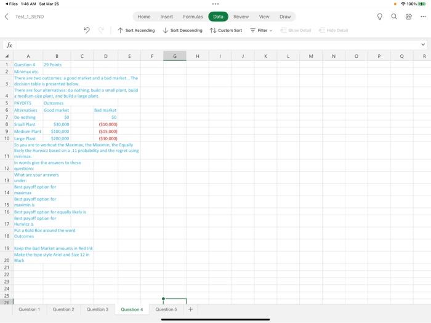Tap the back arrow beside Test_1_SEND

(x=7, y=17)
